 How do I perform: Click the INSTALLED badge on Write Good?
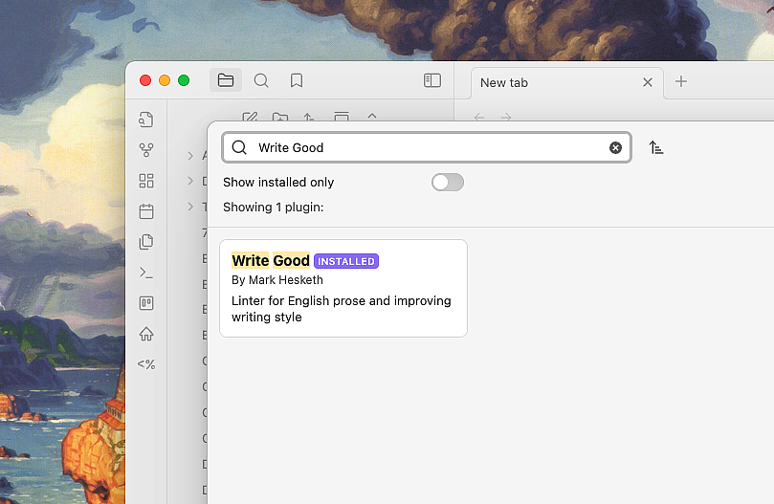[x=346, y=261]
